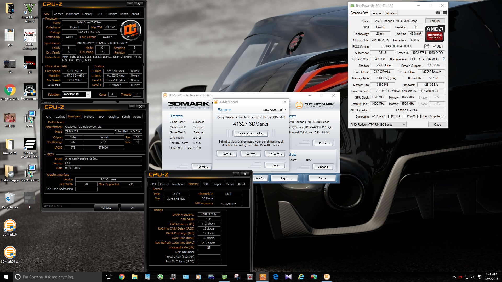Show hidden system tray icons
The image size is (502, 282).
454,277
